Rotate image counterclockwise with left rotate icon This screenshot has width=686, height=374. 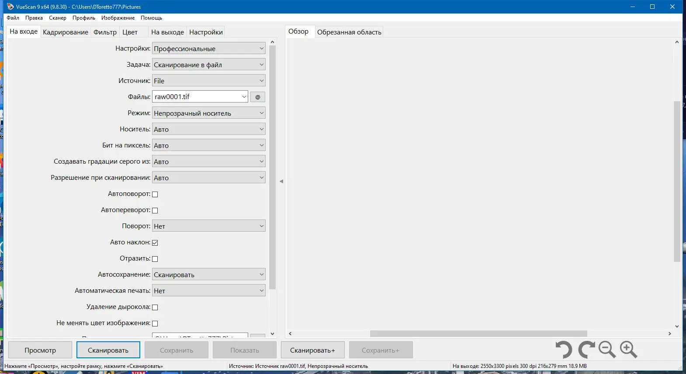click(564, 350)
